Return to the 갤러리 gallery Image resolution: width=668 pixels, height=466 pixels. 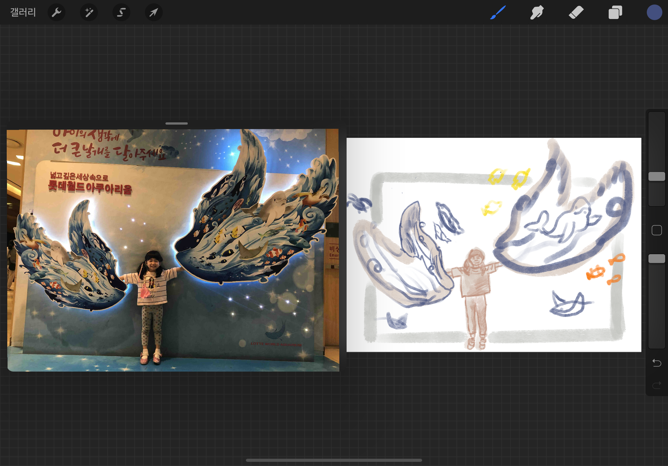(23, 13)
